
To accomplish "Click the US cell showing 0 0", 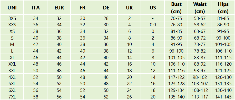I will click(153, 24).
